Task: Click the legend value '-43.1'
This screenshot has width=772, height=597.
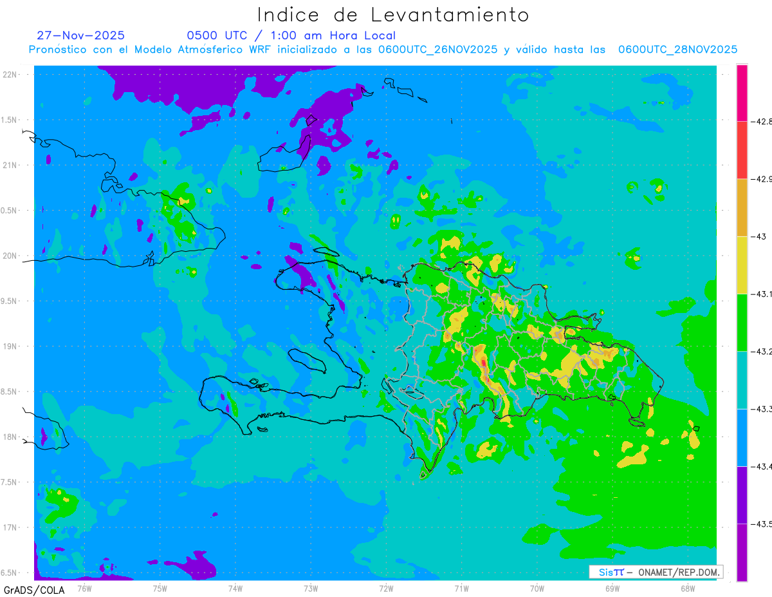Action: [761, 294]
